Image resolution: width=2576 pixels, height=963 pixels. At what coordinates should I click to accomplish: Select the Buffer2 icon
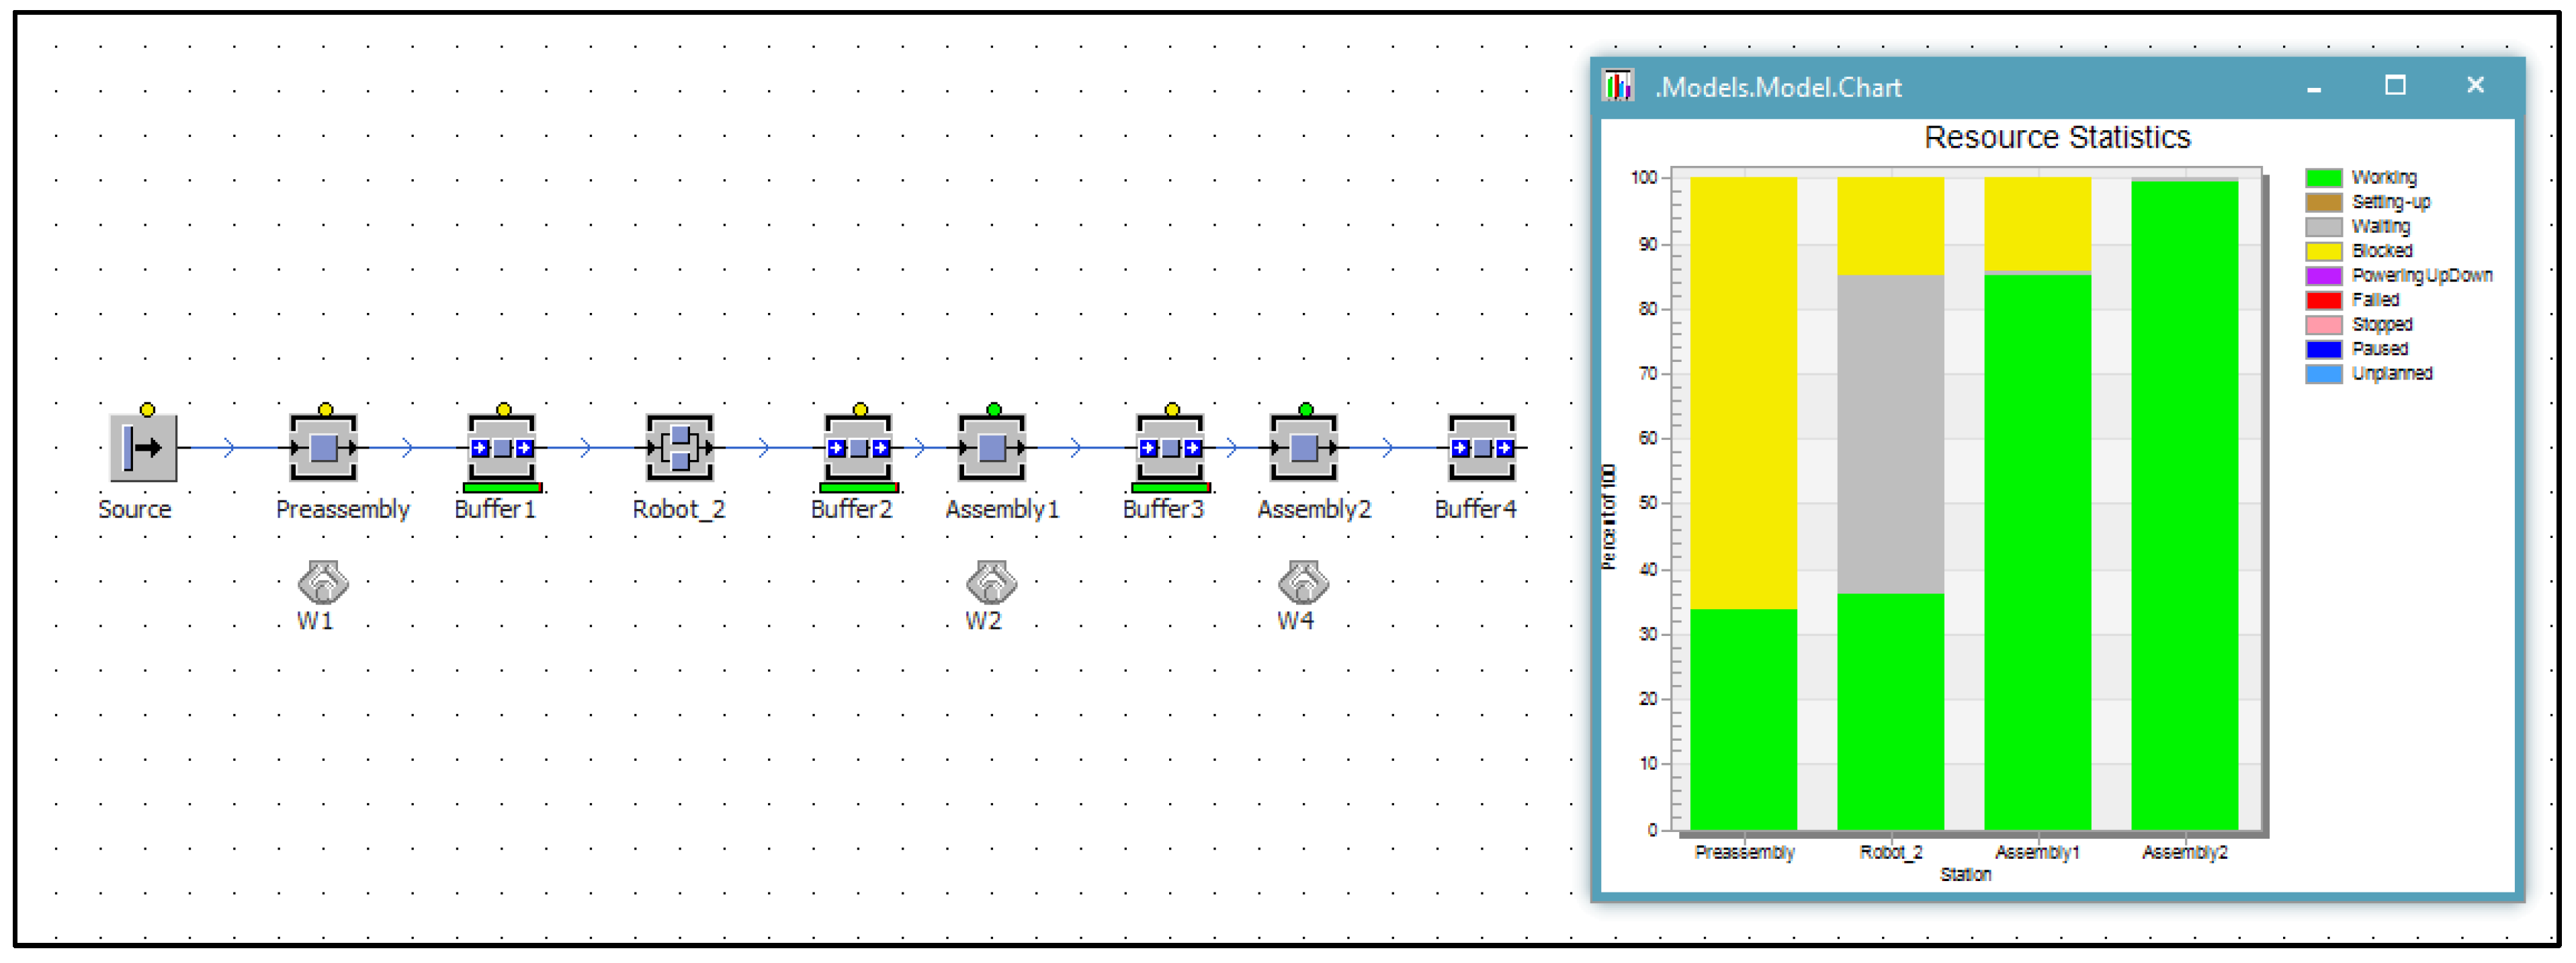point(858,447)
